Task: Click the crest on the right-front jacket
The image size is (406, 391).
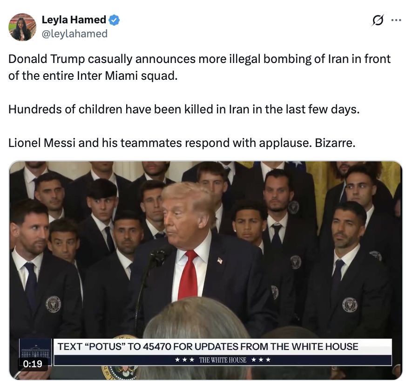Action: coord(350,305)
